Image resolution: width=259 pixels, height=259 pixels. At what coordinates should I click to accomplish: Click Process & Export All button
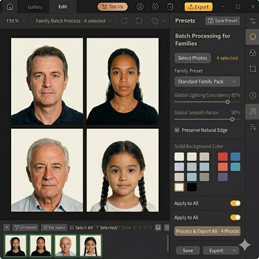click(x=207, y=231)
